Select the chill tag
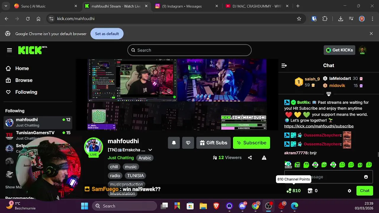The width and height of the screenshot is (379, 213). coord(114,167)
